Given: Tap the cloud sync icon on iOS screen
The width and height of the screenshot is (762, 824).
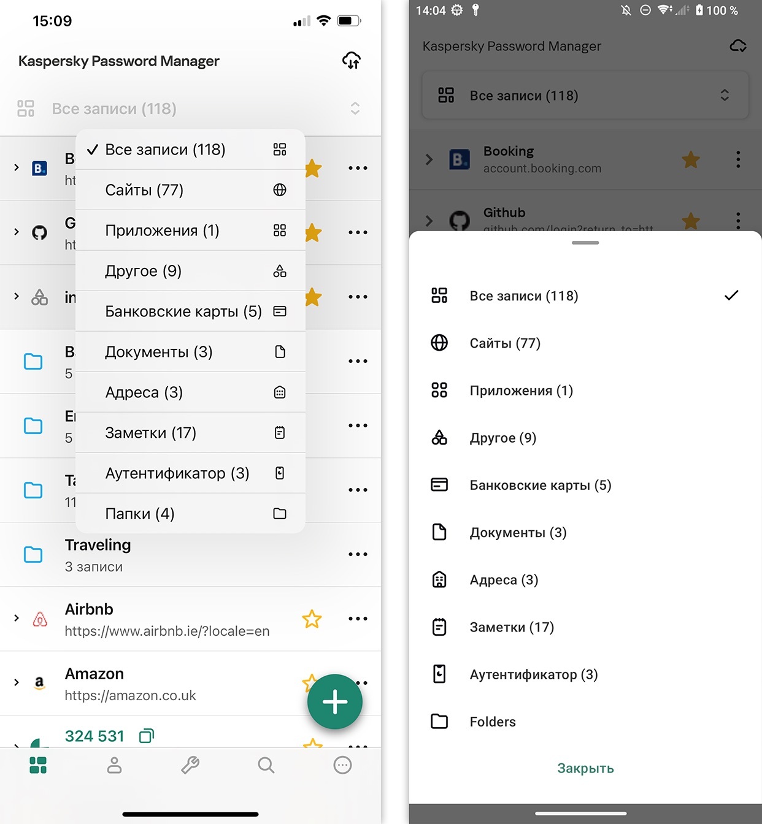Looking at the screenshot, I should pos(351,61).
